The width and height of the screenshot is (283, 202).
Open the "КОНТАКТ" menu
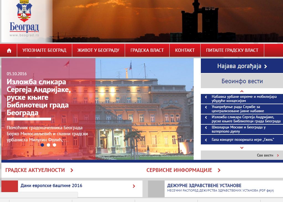[x=185, y=50]
